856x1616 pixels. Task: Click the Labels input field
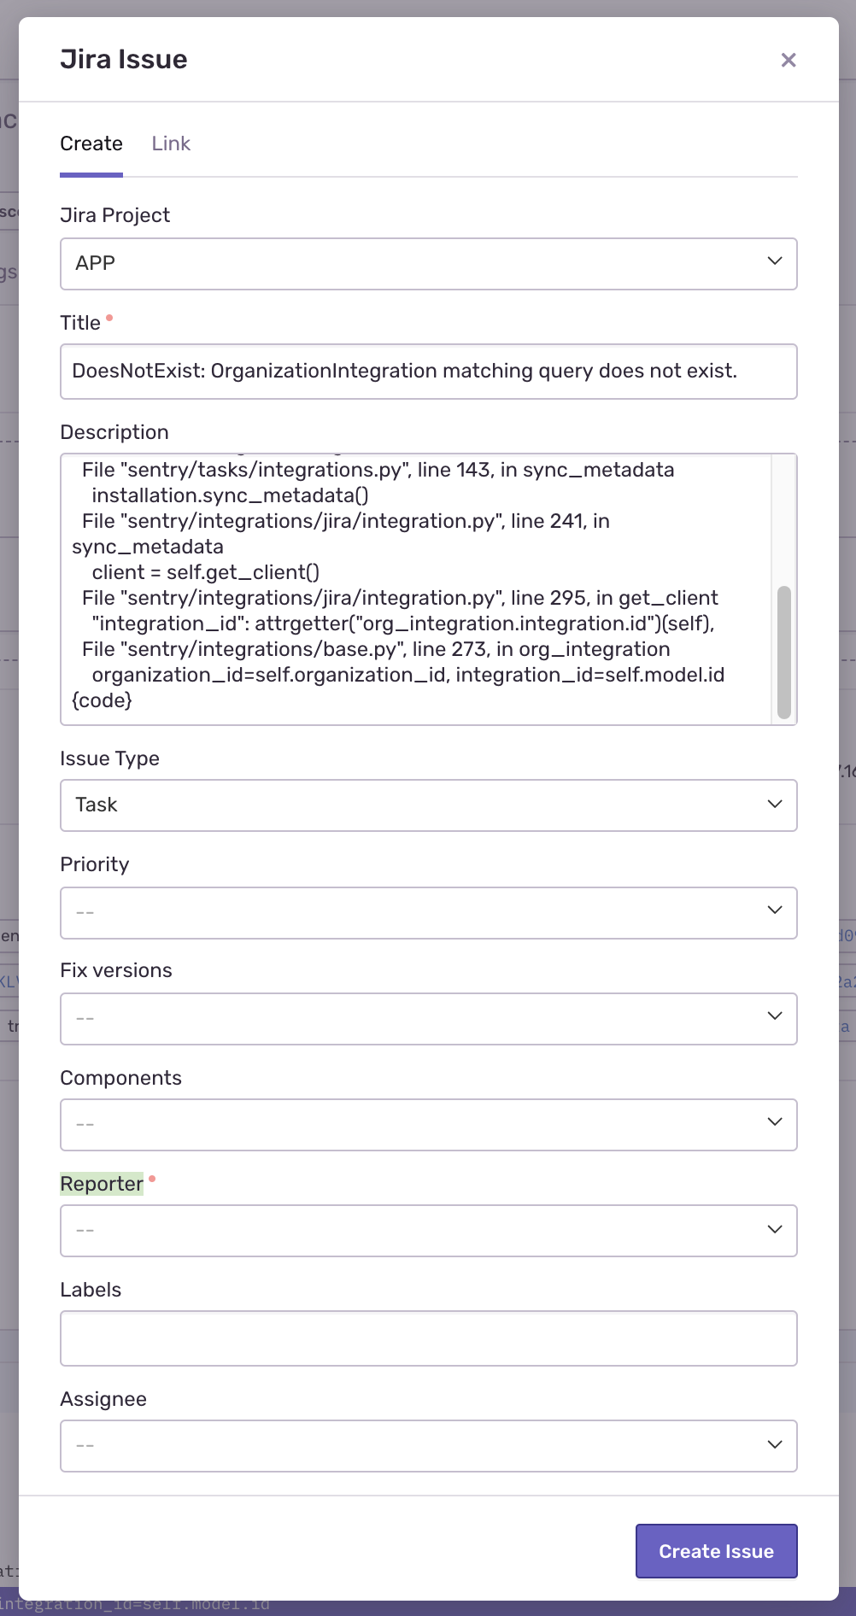pyautogui.click(x=429, y=1338)
